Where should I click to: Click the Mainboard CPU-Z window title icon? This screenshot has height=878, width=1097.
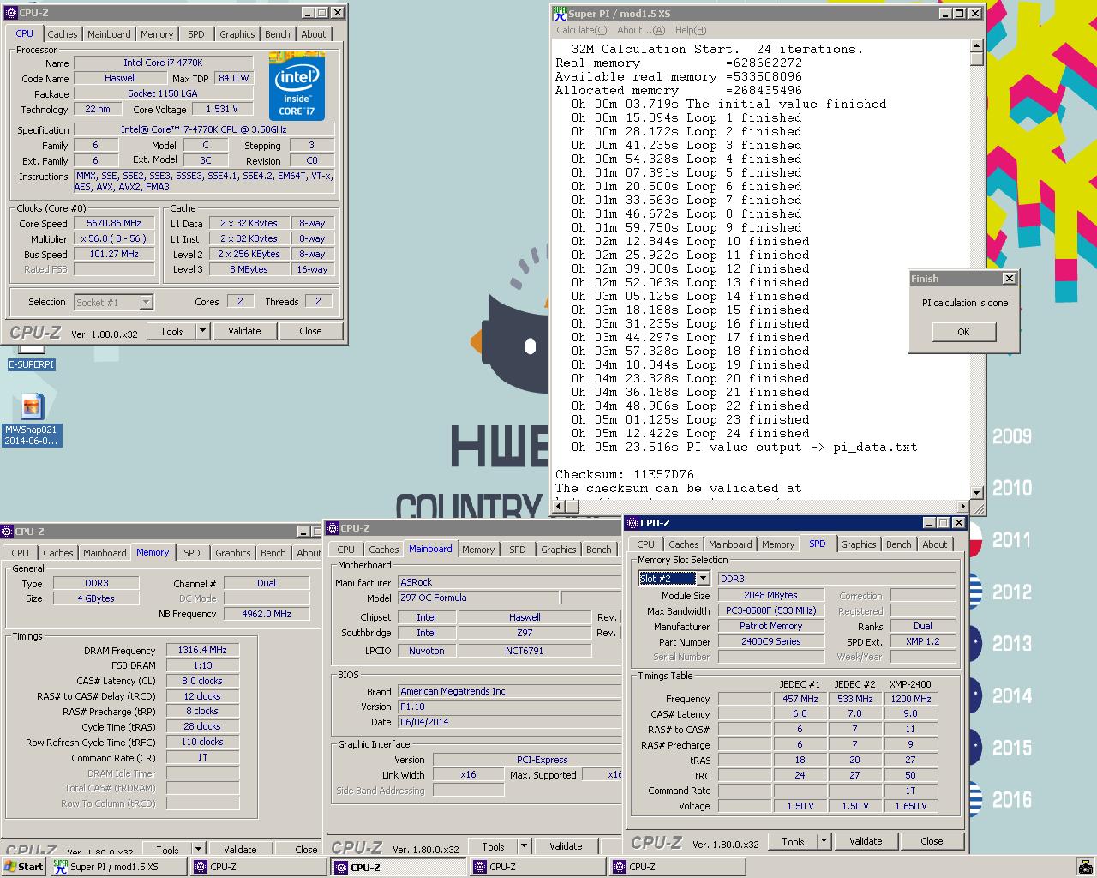(333, 528)
